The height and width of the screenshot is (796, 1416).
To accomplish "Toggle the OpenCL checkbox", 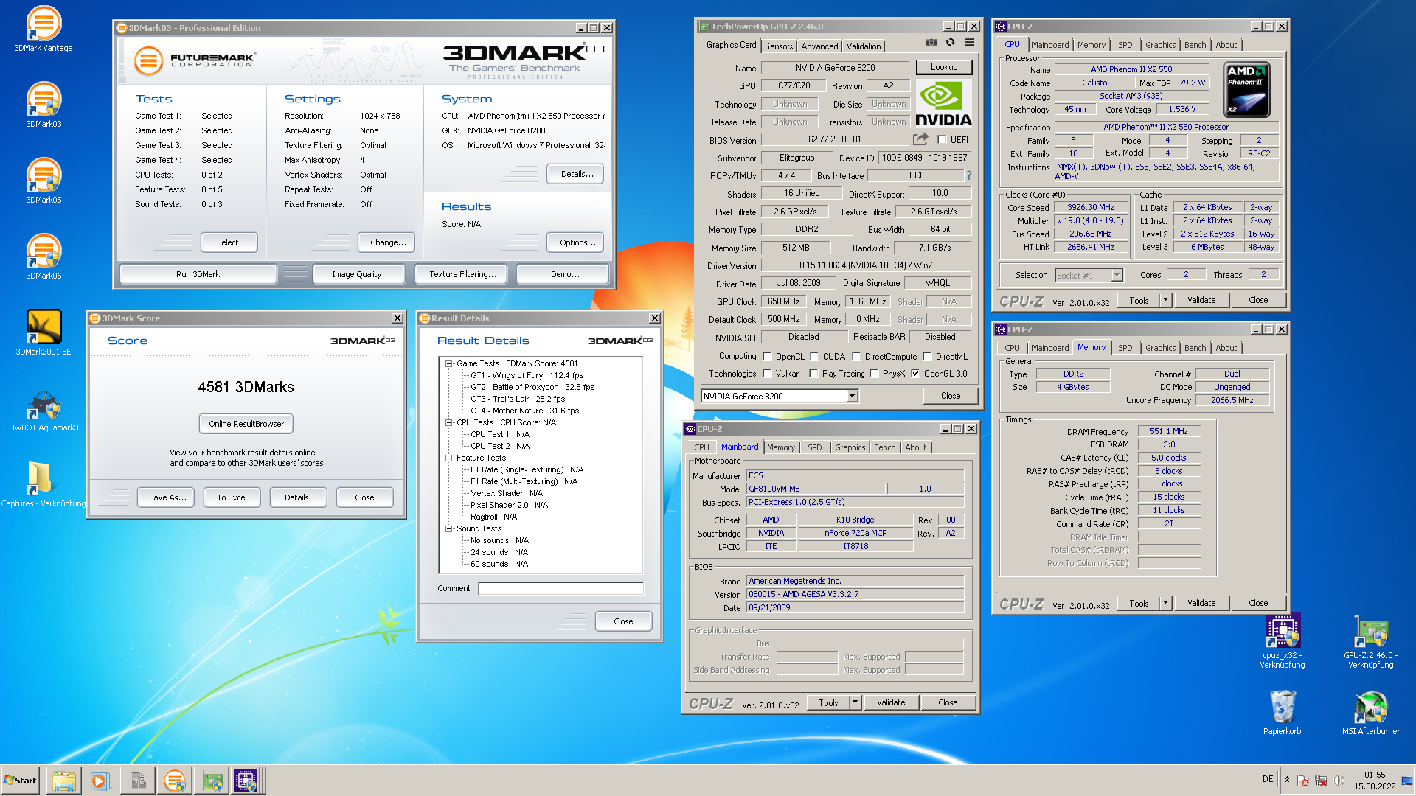I will click(767, 357).
